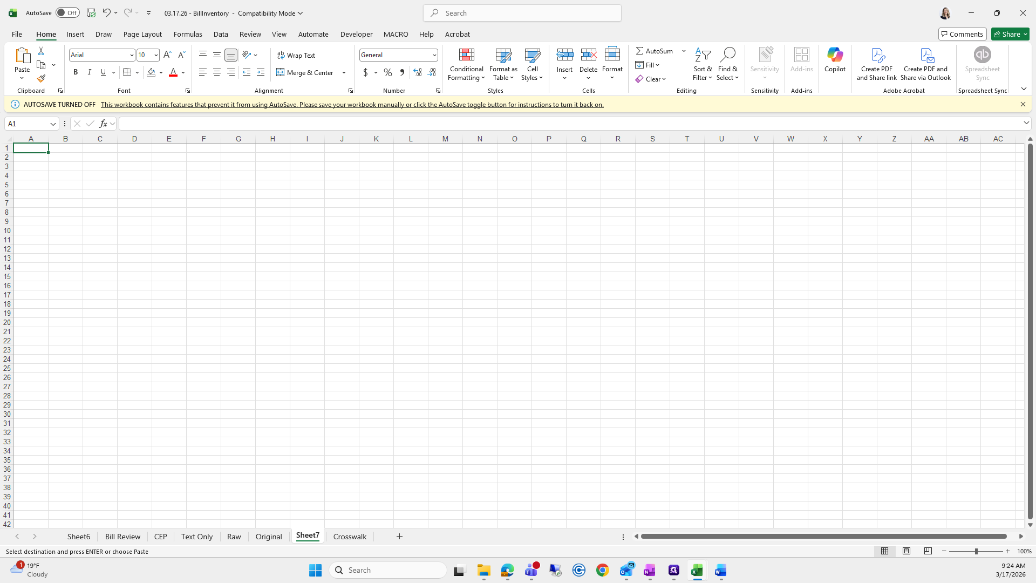Click the Comments button
Image resolution: width=1036 pixels, height=583 pixels.
(962, 34)
